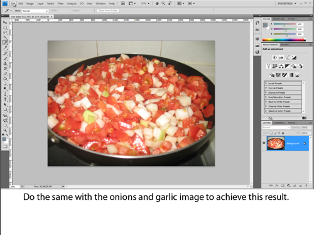
Task: Launch Bridge from the application bar
Action: pyautogui.click(x=123, y=4)
